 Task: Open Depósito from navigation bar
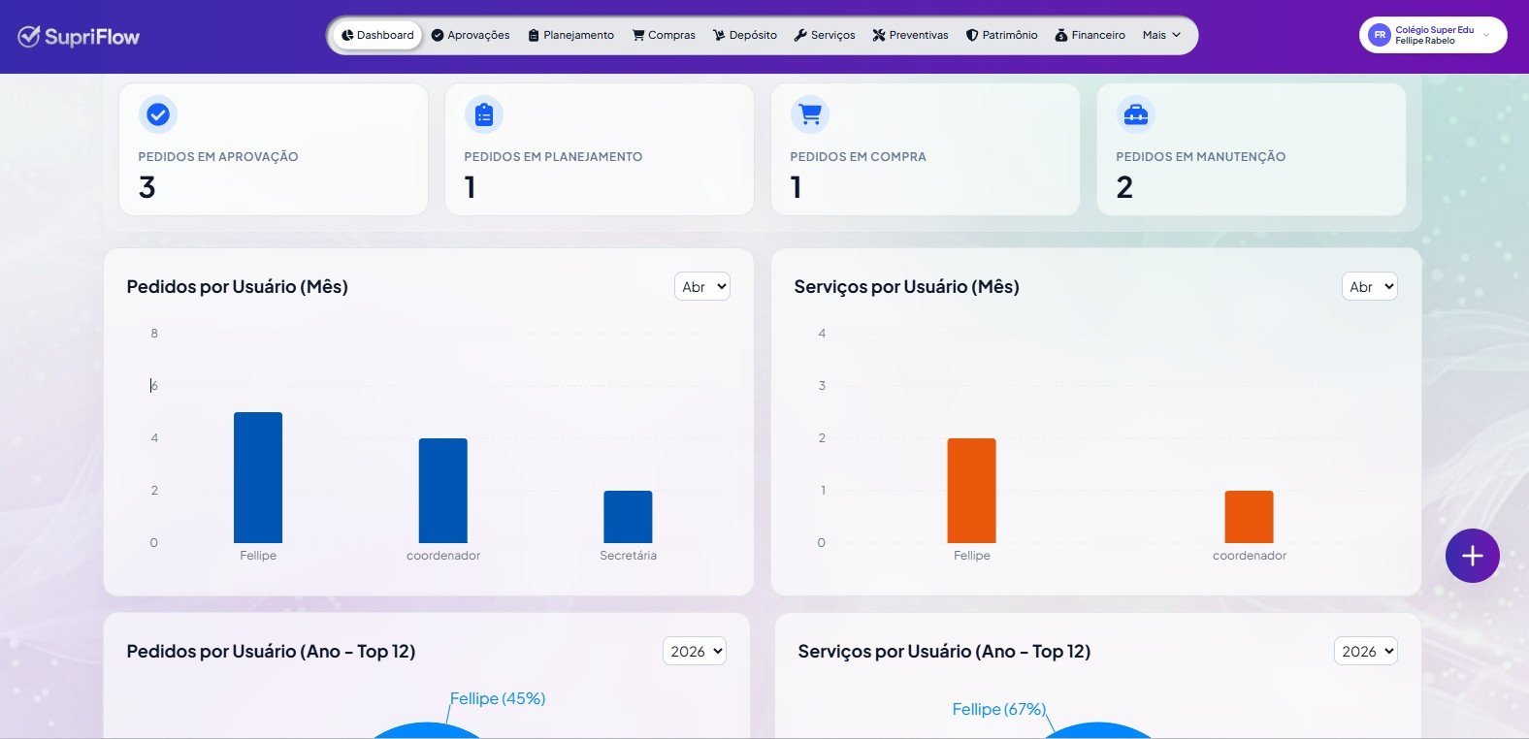pos(745,35)
